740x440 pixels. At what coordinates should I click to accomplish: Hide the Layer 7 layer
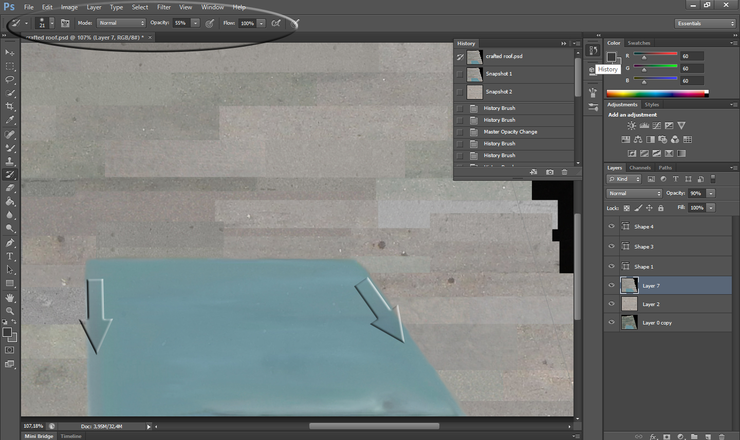pyautogui.click(x=612, y=285)
